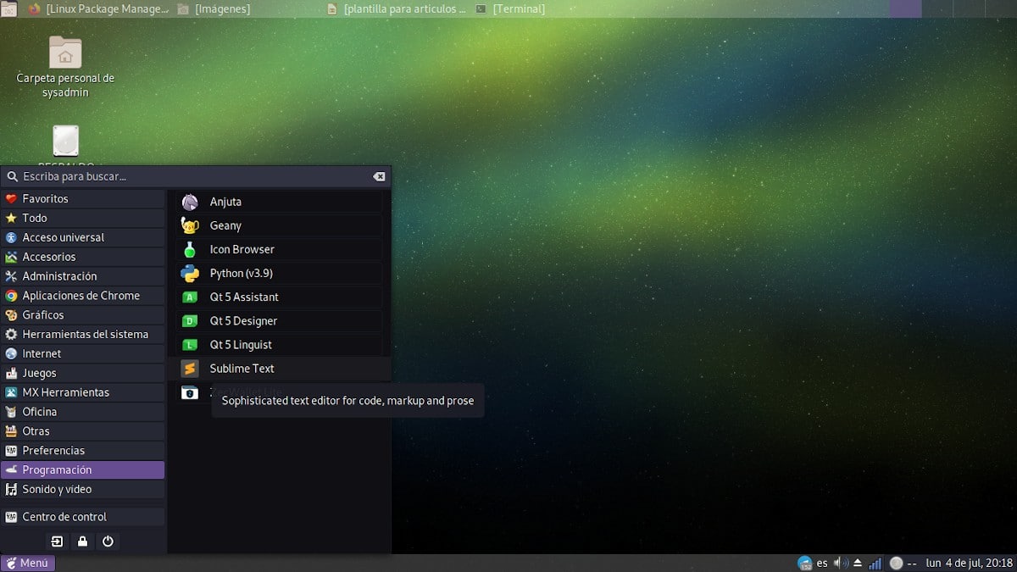Click the log out icon

57,541
